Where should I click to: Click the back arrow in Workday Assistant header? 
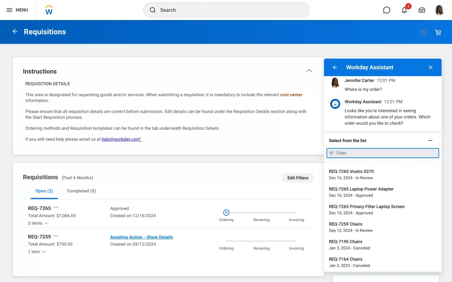335,67
